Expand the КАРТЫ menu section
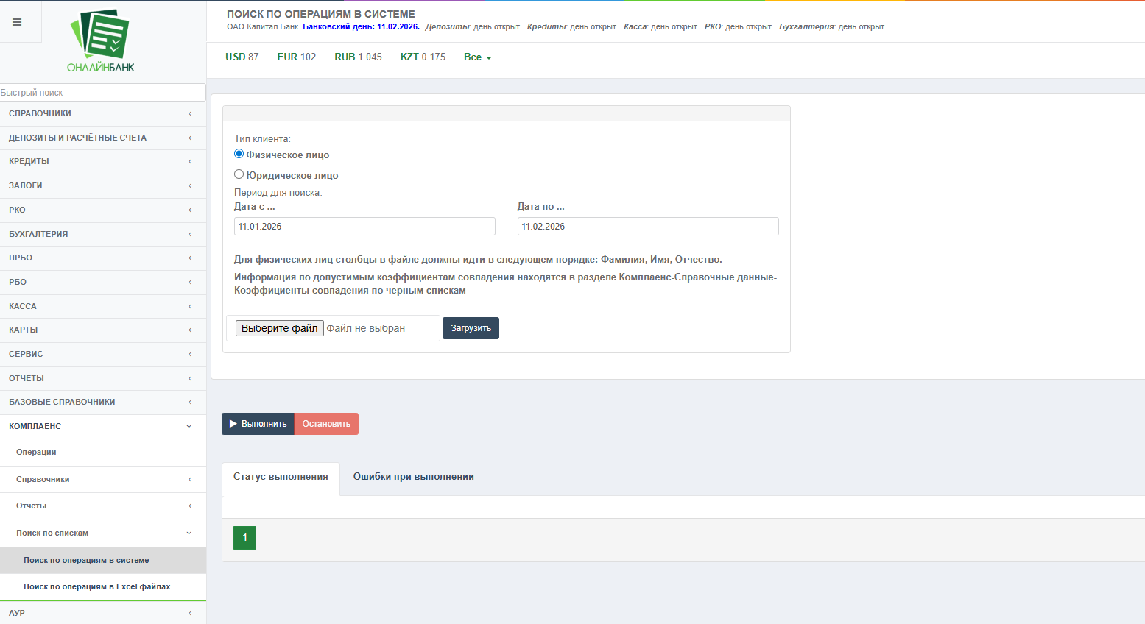 point(103,330)
